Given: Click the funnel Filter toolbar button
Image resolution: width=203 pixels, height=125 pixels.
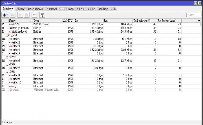Looking at the screenshot, I should click(42, 15).
